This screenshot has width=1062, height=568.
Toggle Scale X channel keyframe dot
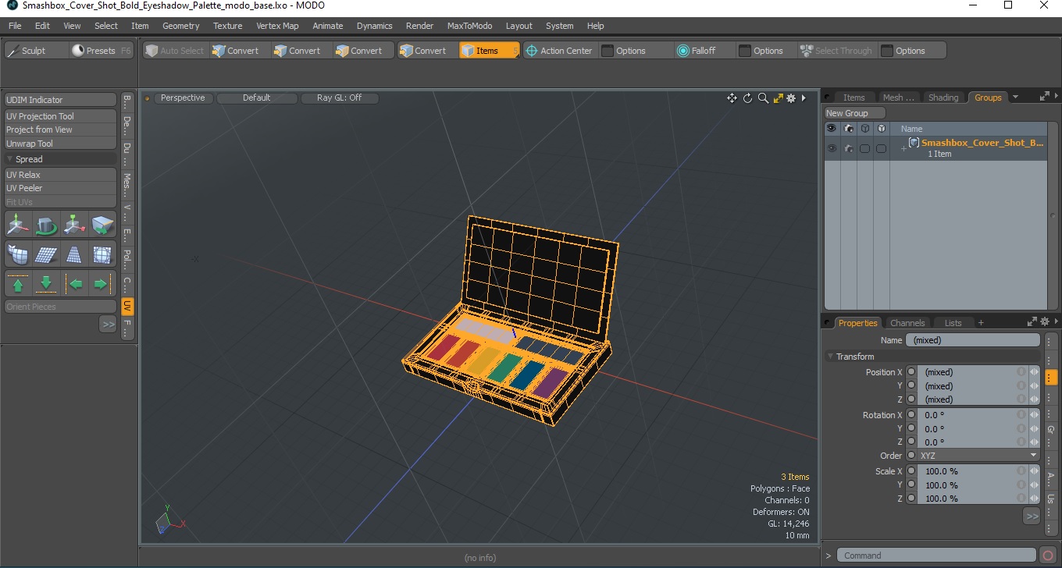[x=911, y=471]
